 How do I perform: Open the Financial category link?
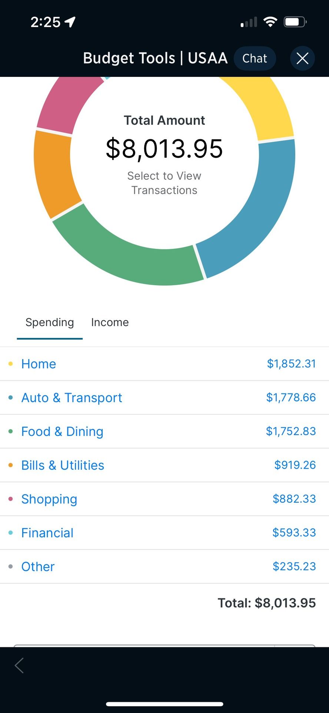point(47,533)
